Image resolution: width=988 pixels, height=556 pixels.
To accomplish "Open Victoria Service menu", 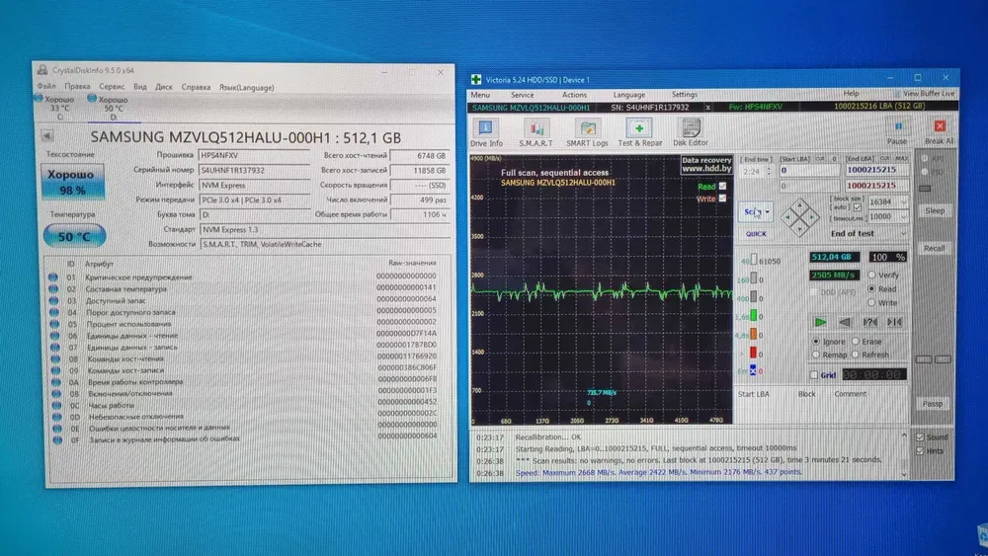I will [522, 95].
